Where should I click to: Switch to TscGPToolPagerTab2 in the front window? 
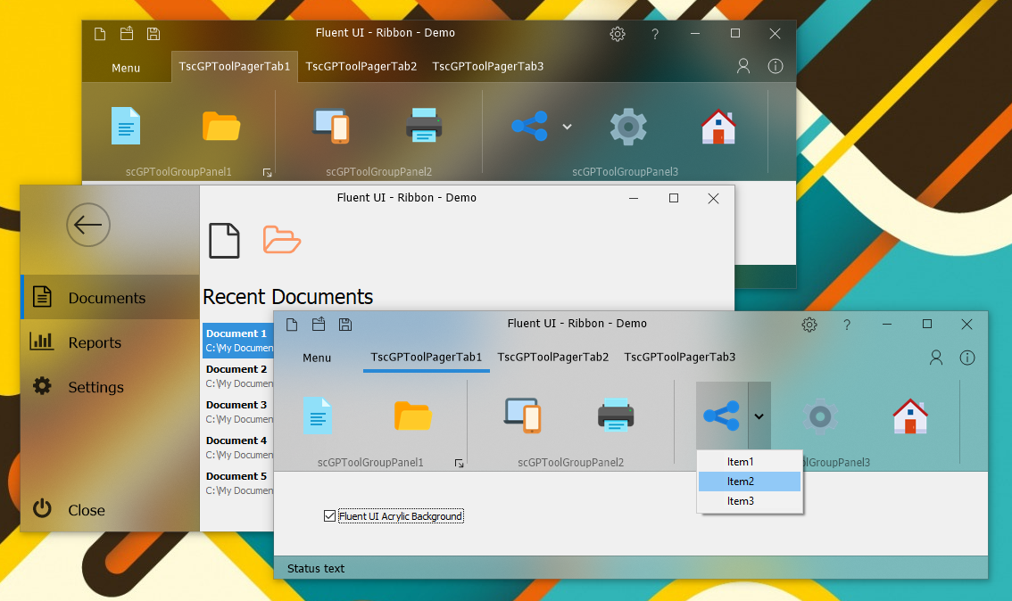point(553,358)
